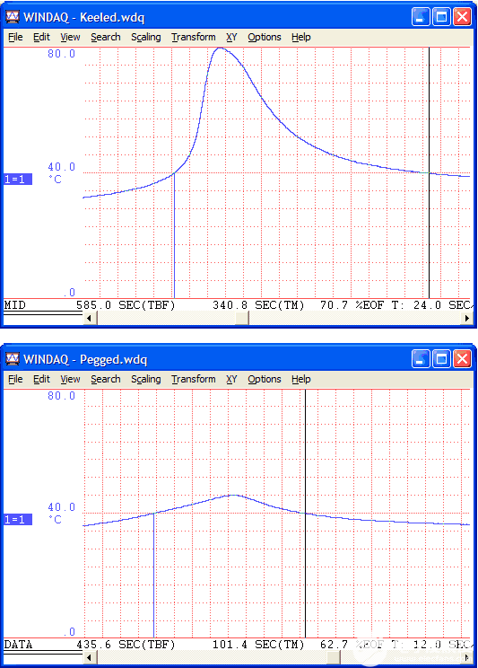This screenshot has height=668, width=478.
Task: Click right scroll arrow in Keeled.wdq scrollbar
Action: coord(467,318)
